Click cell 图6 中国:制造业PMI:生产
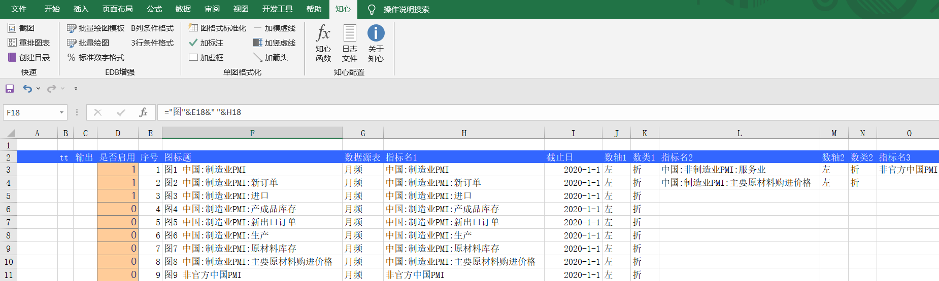The height and width of the screenshot is (281, 939). click(x=252, y=235)
